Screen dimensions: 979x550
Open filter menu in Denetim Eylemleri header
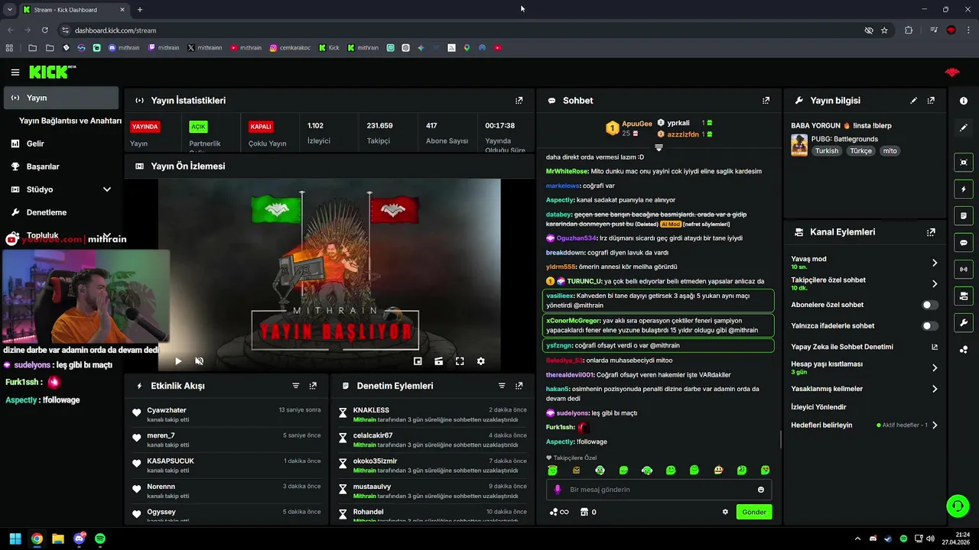coord(502,386)
